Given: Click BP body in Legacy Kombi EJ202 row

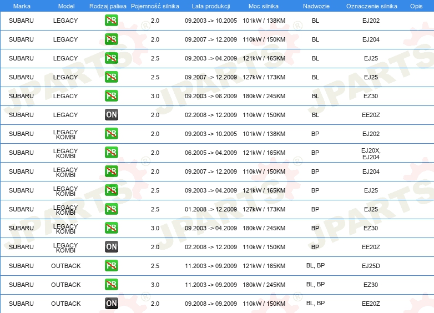Looking at the screenshot, I should (315, 134).
